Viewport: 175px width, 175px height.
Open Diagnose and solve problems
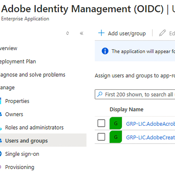coord(33,75)
